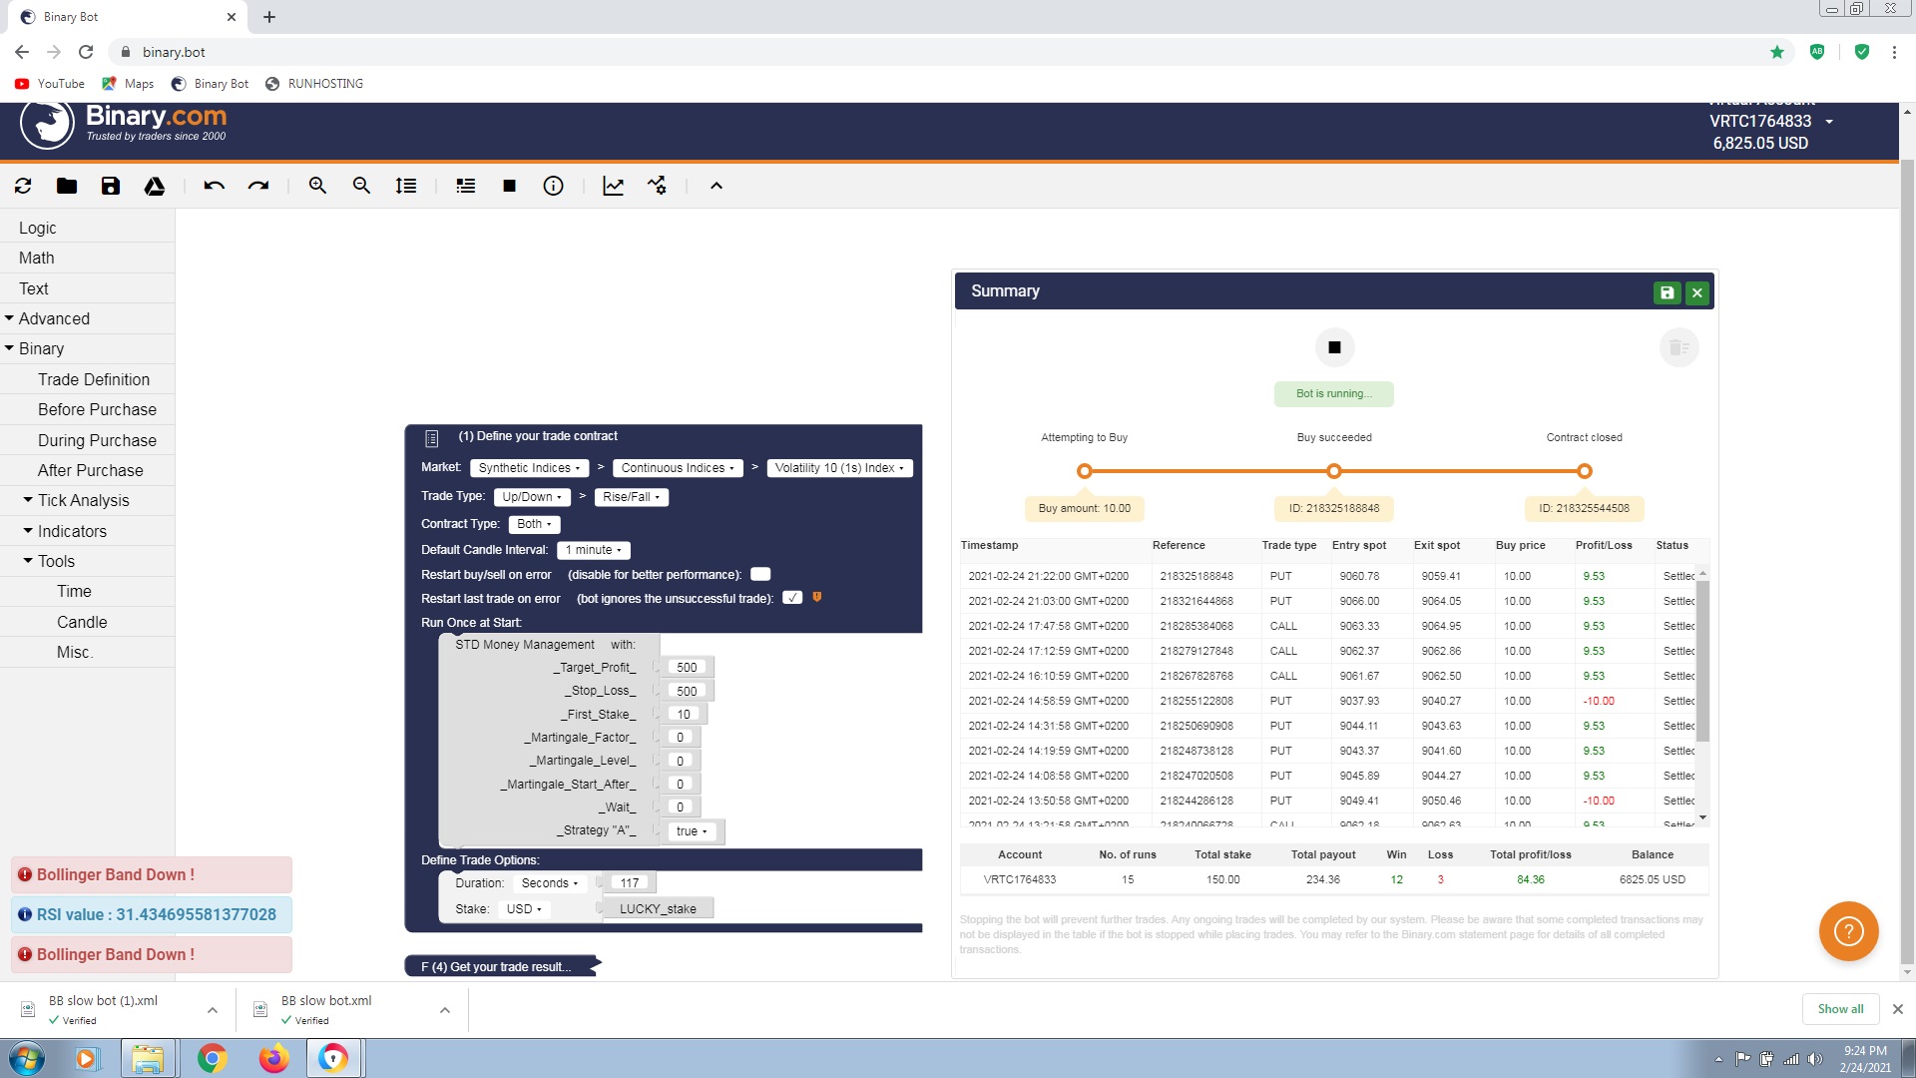
Task: Open the 'Rise/Fall' trade type dropdown
Action: pos(631,496)
